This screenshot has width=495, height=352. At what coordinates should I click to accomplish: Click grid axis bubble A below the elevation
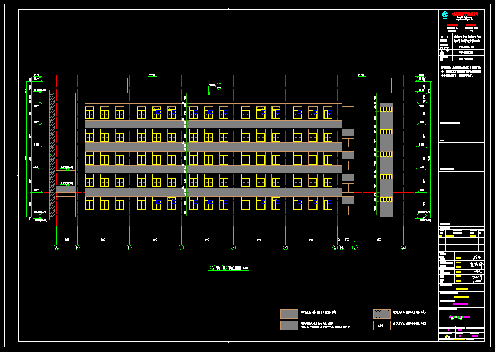coord(56,247)
